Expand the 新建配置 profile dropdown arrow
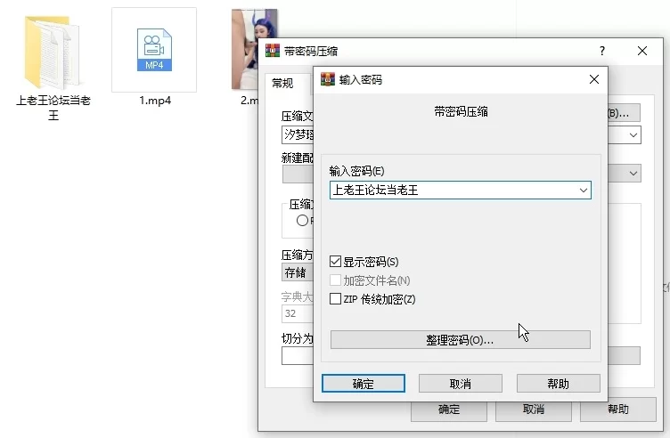Viewport: 670px width, 438px height. 633,174
